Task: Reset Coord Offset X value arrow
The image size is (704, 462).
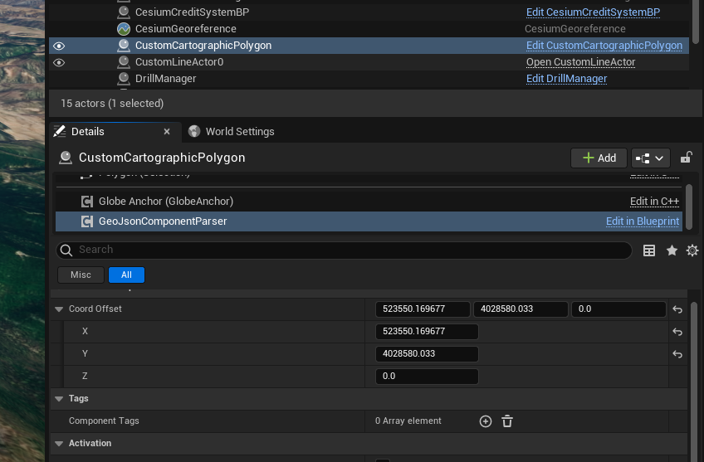Action: tap(677, 332)
